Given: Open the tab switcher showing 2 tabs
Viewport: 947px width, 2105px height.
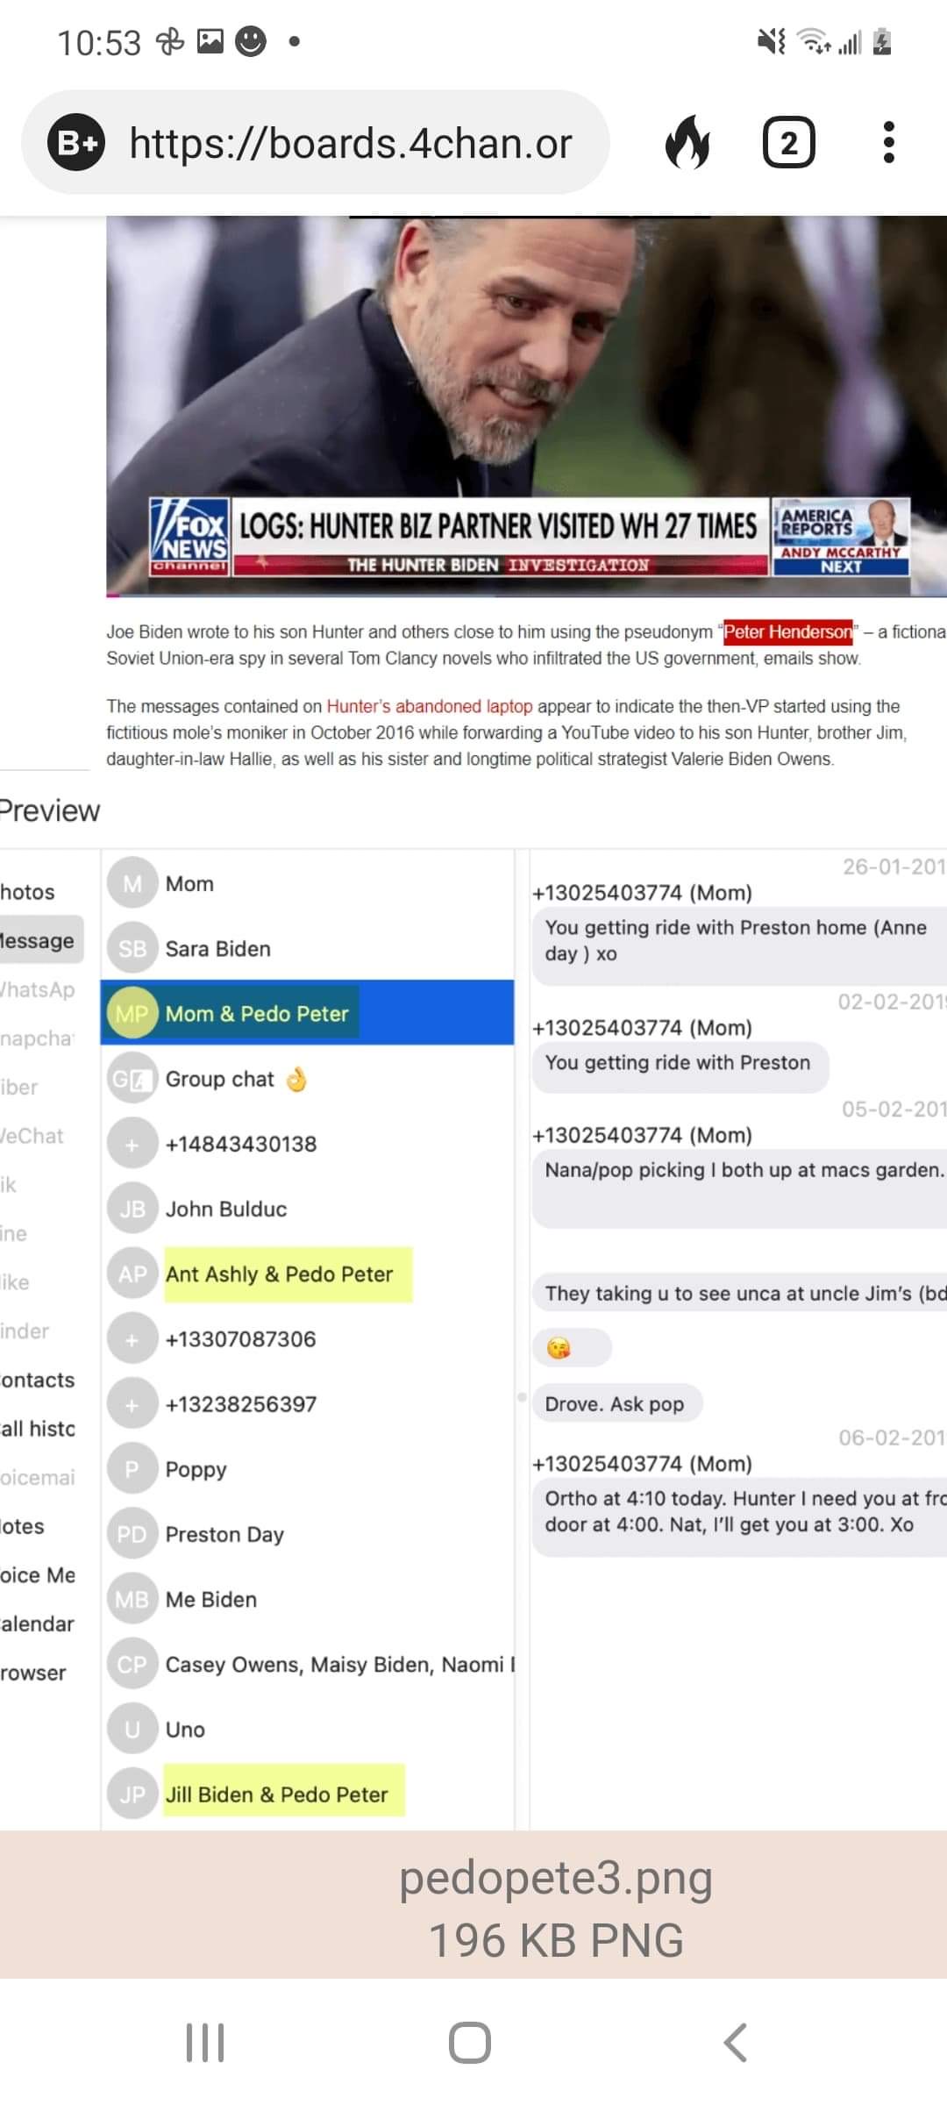Looking at the screenshot, I should [789, 142].
